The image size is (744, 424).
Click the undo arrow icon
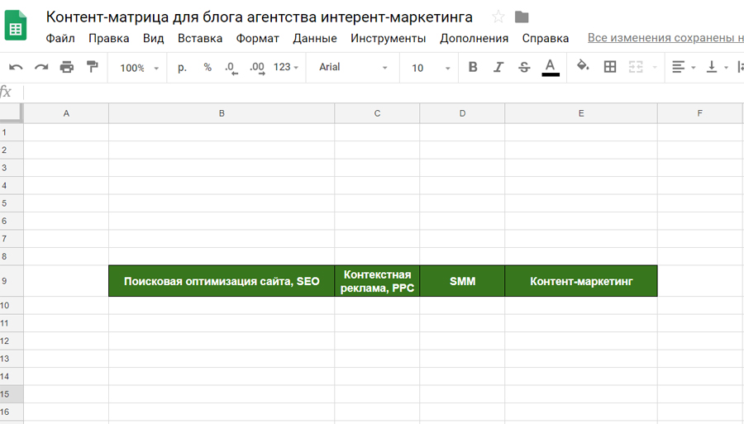coord(16,68)
